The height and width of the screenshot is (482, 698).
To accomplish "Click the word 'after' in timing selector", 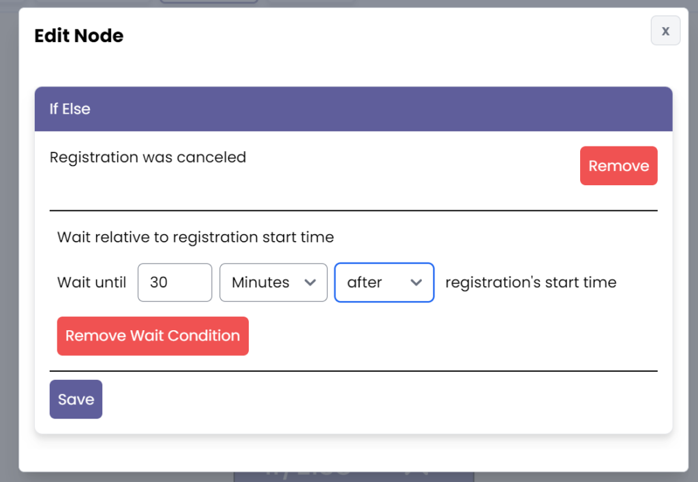I will point(365,283).
